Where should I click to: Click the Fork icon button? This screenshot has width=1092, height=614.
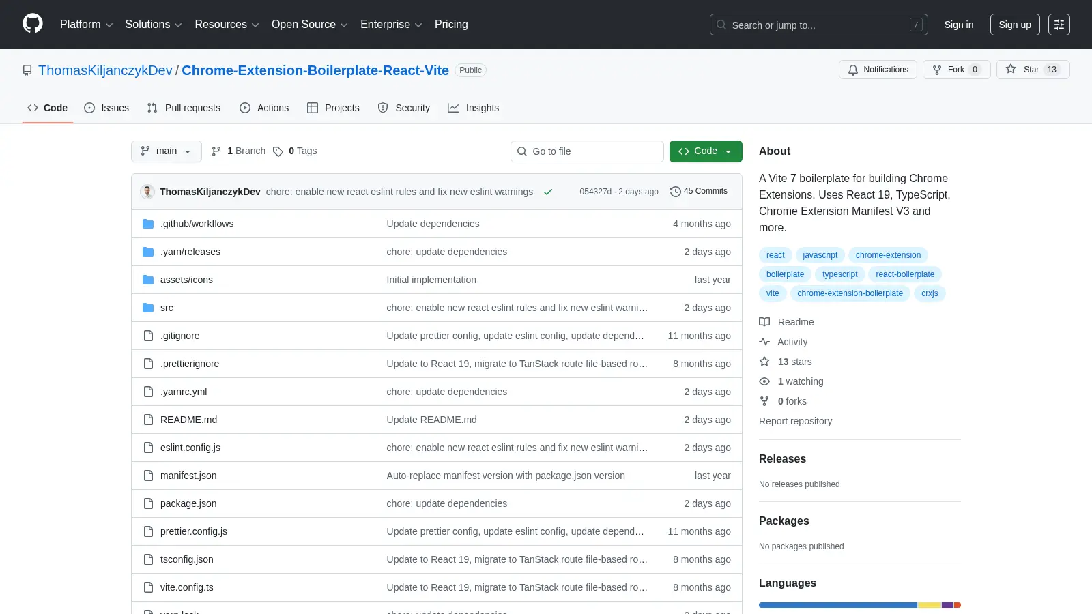[937, 70]
